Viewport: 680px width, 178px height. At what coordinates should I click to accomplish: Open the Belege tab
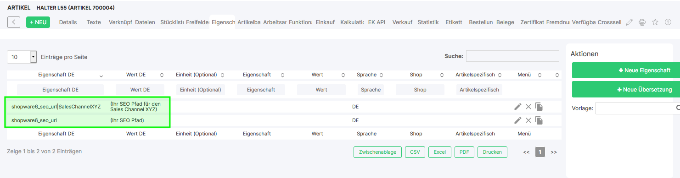point(505,22)
